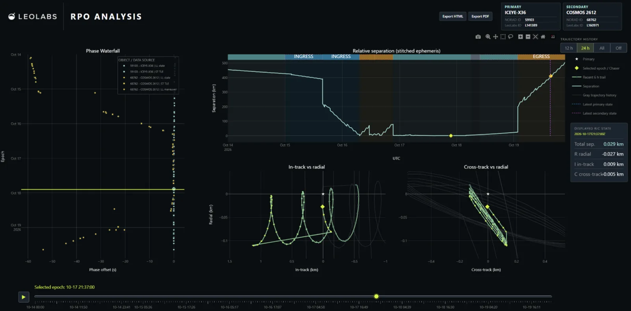Reset axes with the home icon

pyautogui.click(x=543, y=37)
